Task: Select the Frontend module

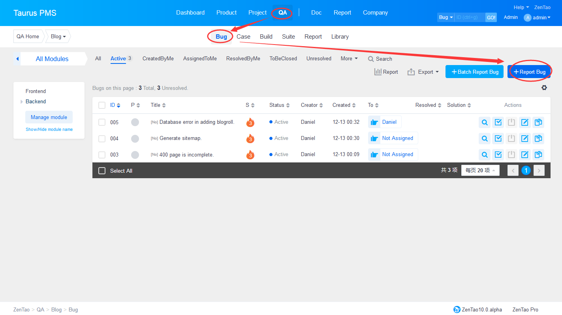Action: tap(36, 91)
